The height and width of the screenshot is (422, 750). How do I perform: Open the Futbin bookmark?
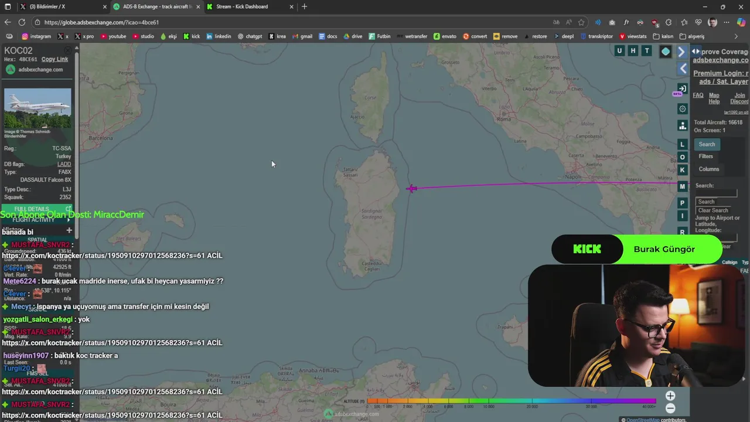coord(379,36)
